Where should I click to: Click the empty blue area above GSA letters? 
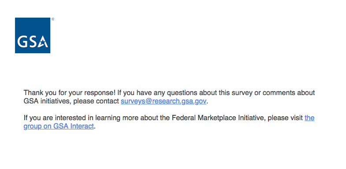click(x=33, y=26)
